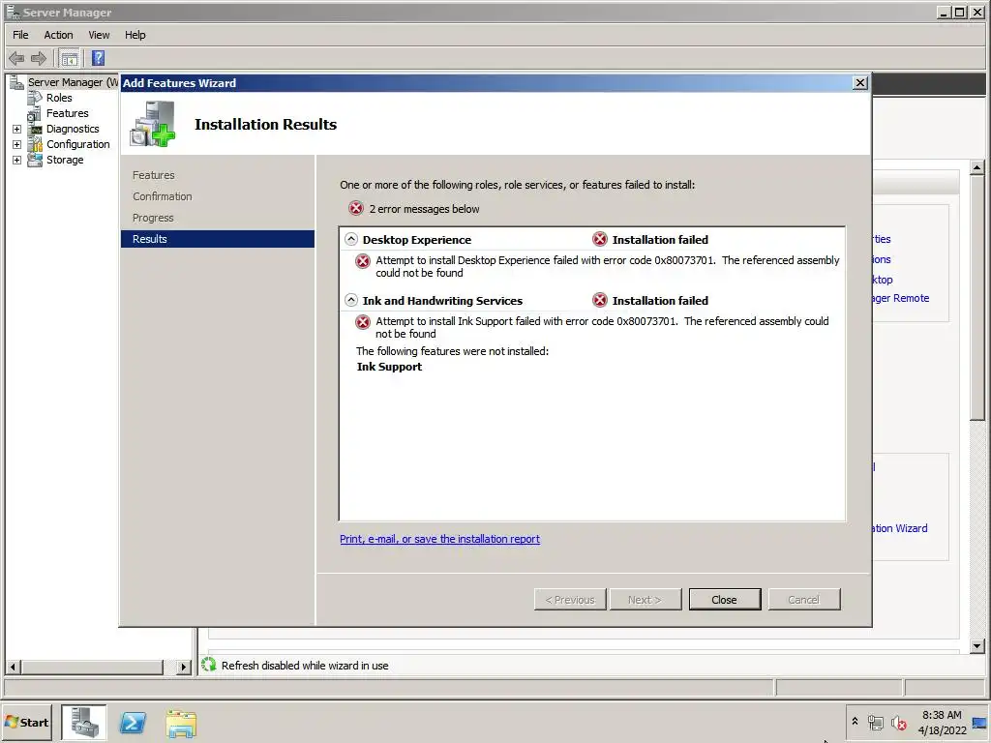The height and width of the screenshot is (743, 991).
Task: Click the Server Manager root node icon
Action: click(16, 82)
